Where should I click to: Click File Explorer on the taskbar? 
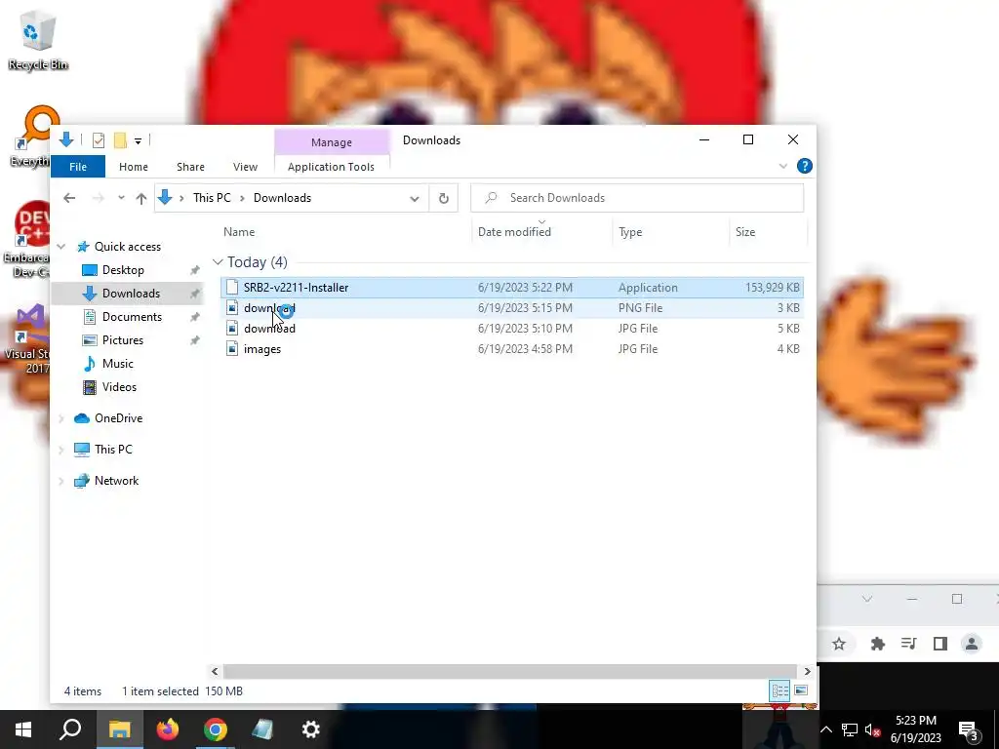pos(119,729)
